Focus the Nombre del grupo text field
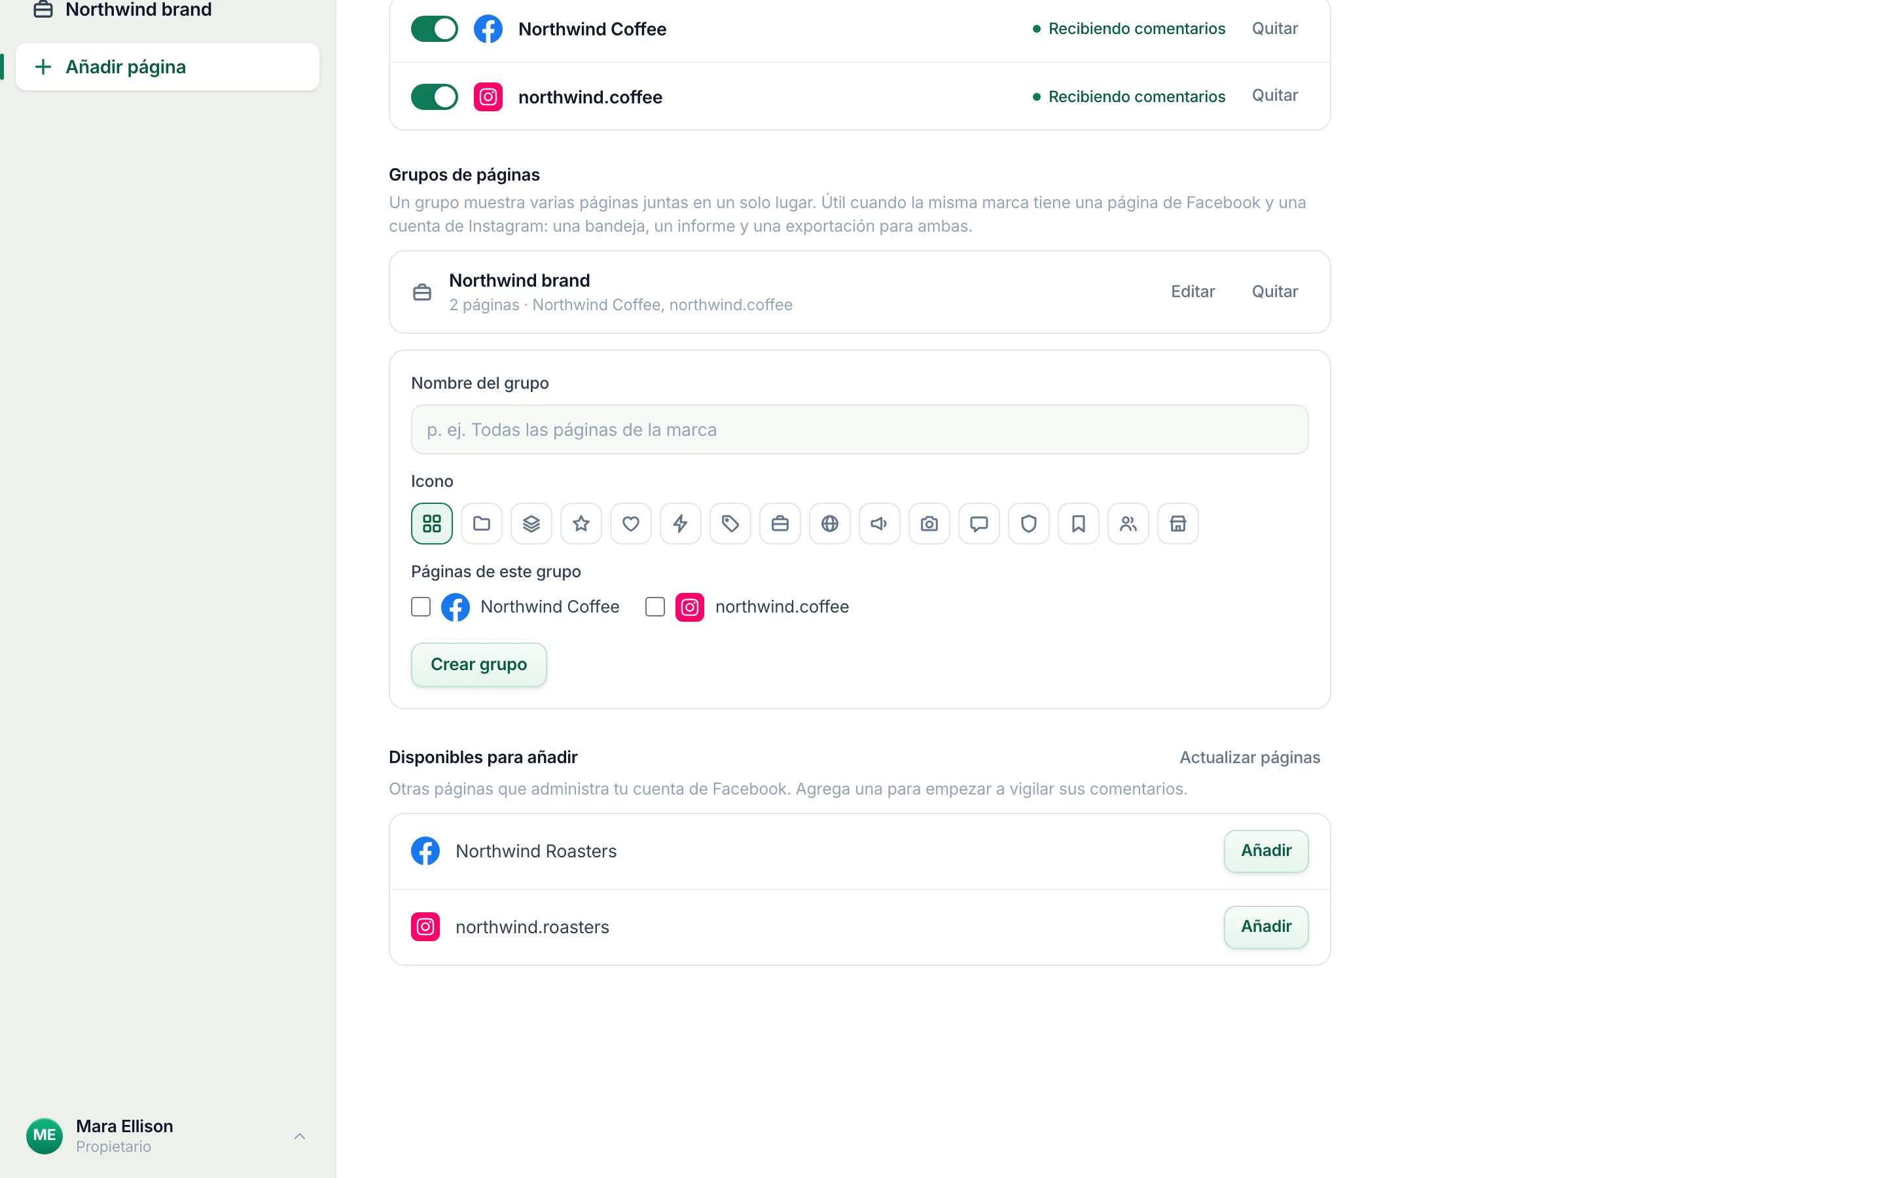 (859, 429)
